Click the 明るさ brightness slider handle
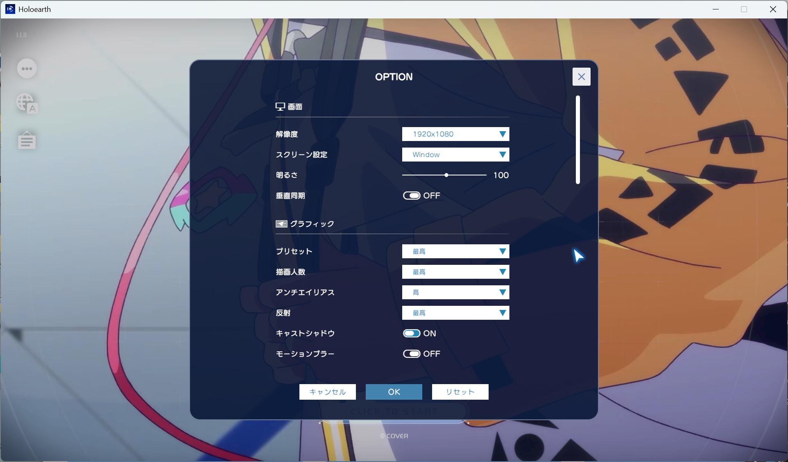788x462 pixels. (x=446, y=175)
